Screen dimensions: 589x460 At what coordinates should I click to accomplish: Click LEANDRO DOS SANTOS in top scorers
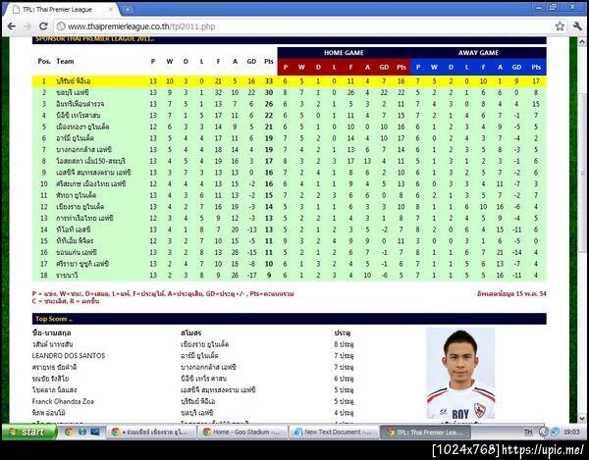pyautogui.click(x=69, y=356)
